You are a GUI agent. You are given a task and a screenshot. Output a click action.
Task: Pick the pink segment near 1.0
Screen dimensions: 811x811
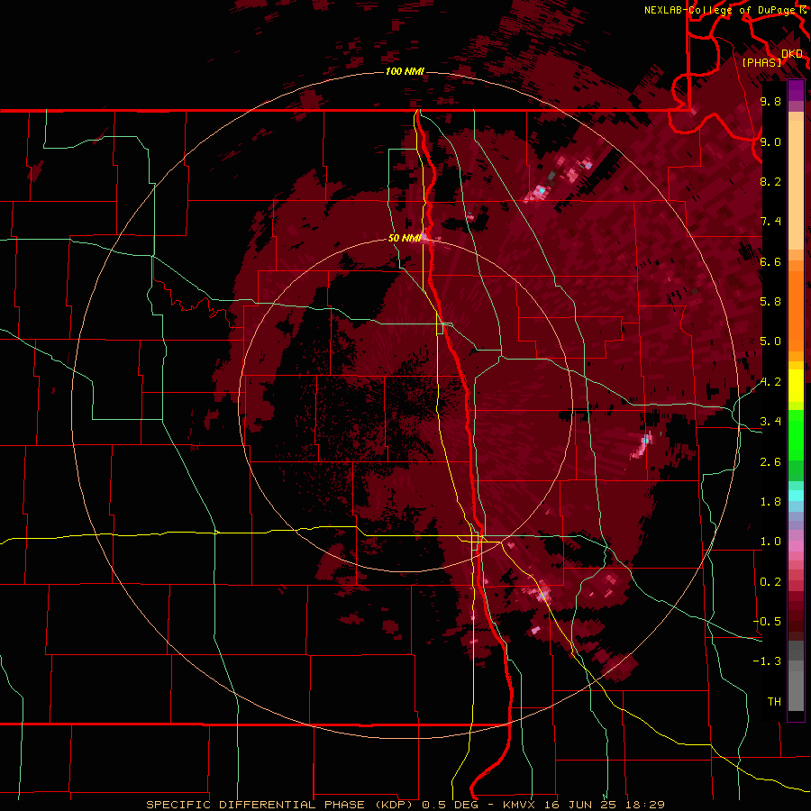click(796, 546)
